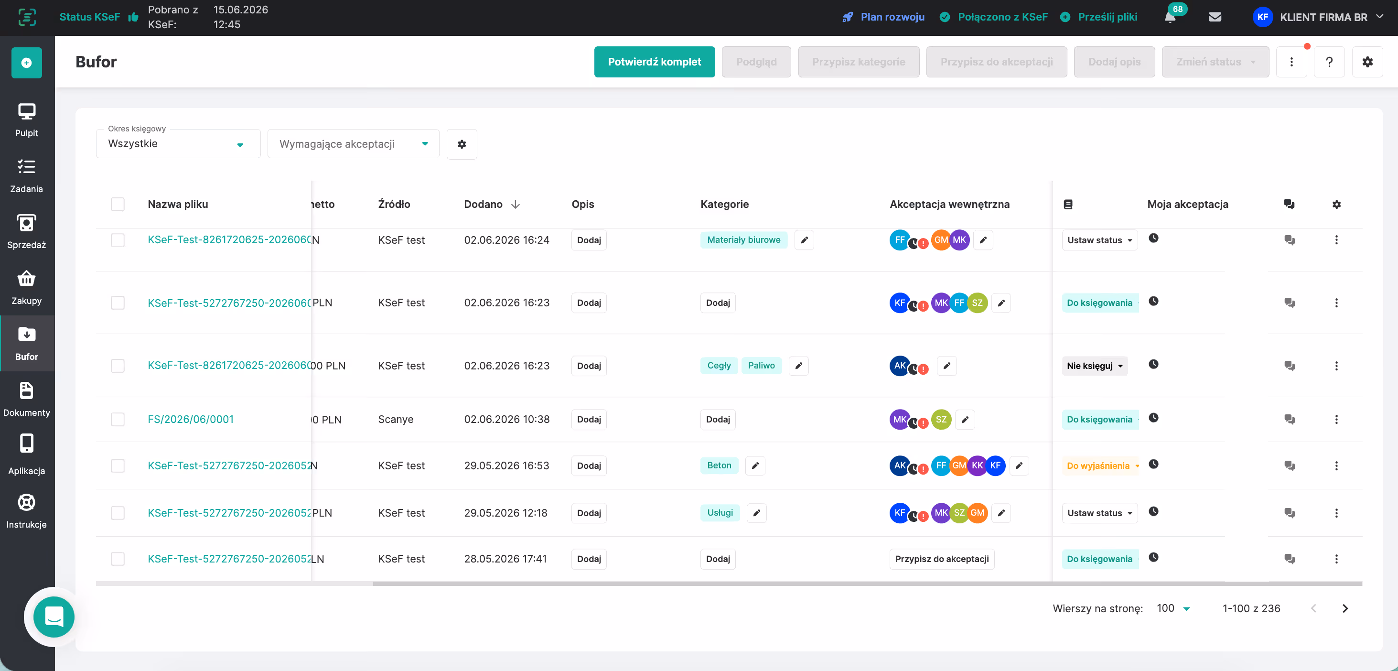This screenshot has height=671, width=1398.
Task: Click the Plan rozwoju rocket link
Action: [884, 17]
